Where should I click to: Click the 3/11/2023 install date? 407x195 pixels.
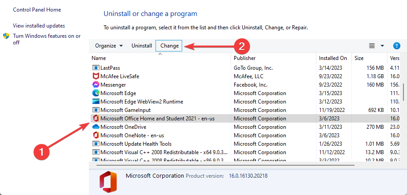[331, 127]
